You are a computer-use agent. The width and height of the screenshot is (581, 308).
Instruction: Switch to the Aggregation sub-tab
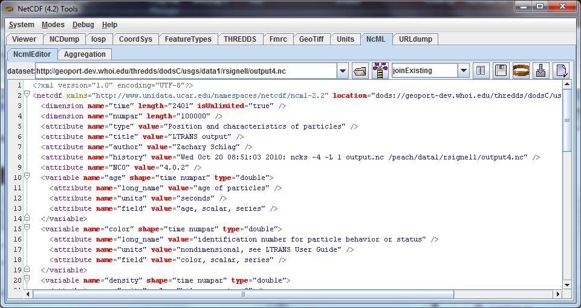coord(85,54)
